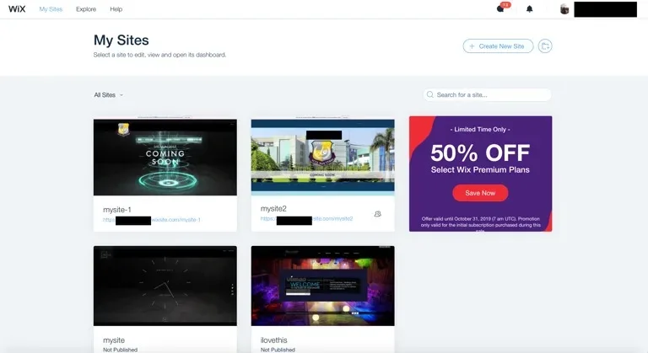Screen dimensions: 648x353
Task: Click the Save Now button
Action: tap(480, 193)
